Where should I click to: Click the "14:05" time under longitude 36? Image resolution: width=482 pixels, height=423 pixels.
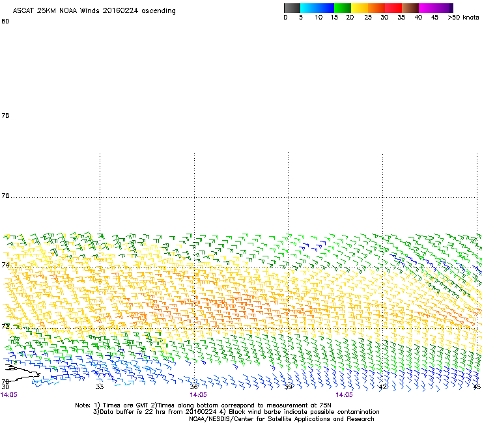pos(198,395)
